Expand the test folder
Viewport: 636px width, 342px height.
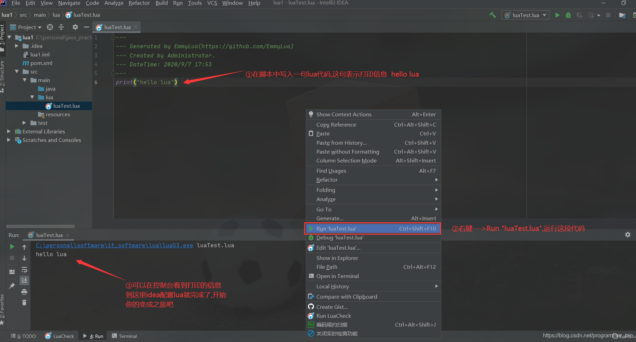click(24, 123)
